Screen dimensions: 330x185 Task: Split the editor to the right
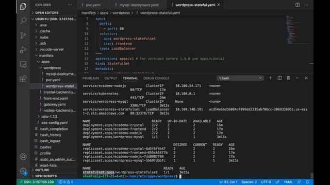[x=298, y=5]
